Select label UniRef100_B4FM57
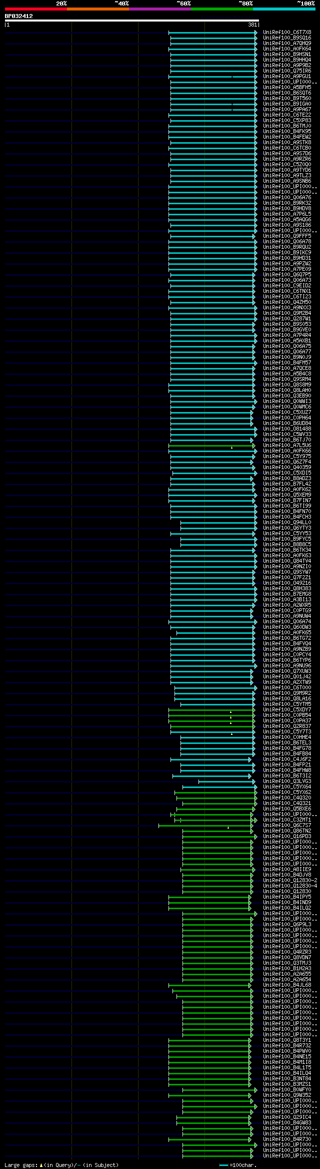Viewport: 320px width, 1169px height. (x=287, y=362)
